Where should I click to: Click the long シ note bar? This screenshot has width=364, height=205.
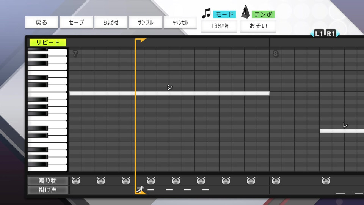(169, 93)
